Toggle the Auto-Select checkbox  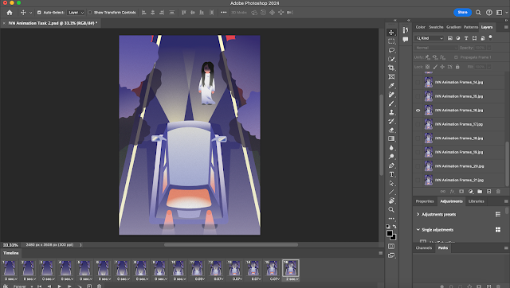point(39,13)
